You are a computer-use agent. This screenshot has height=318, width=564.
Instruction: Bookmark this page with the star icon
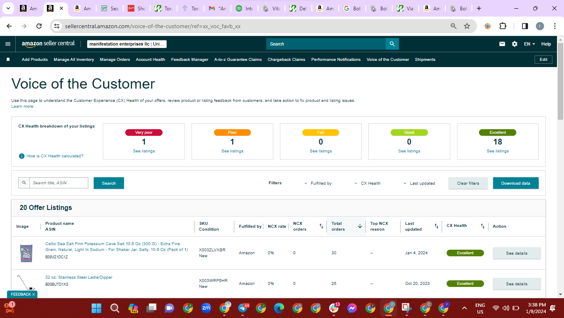coord(467,26)
